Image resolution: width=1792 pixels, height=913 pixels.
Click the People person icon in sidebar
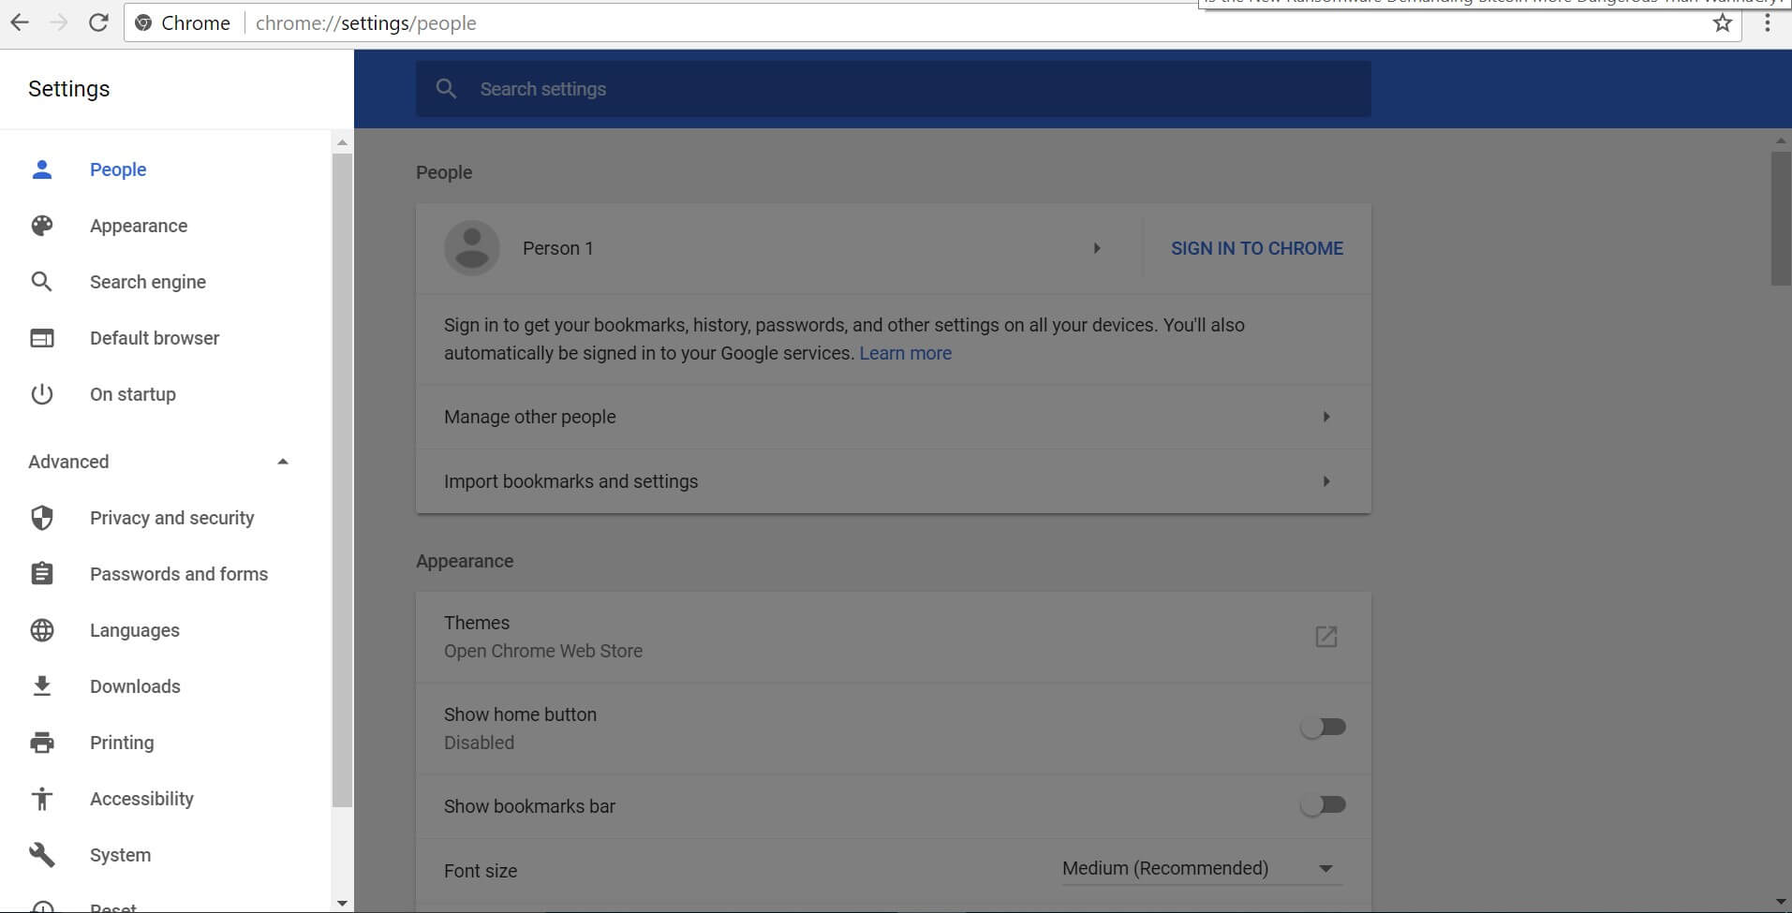click(x=42, y=169)
